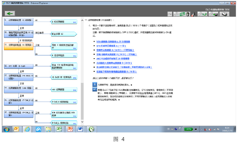Open the green-white app icon on taskbar
239x144 pixels.
91,130
